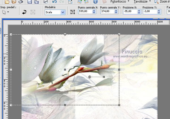
Task: Click the Zoom magnifier icon
Action: [x=156, y=1]
